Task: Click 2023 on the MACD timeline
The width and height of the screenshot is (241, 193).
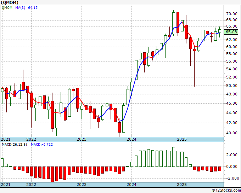Action: pyautogui.click(x=82, y=185)
